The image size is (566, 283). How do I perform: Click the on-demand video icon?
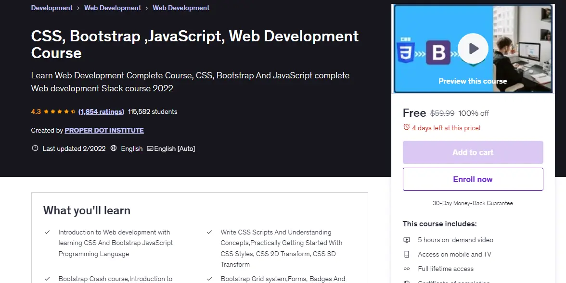click(406, 240)
